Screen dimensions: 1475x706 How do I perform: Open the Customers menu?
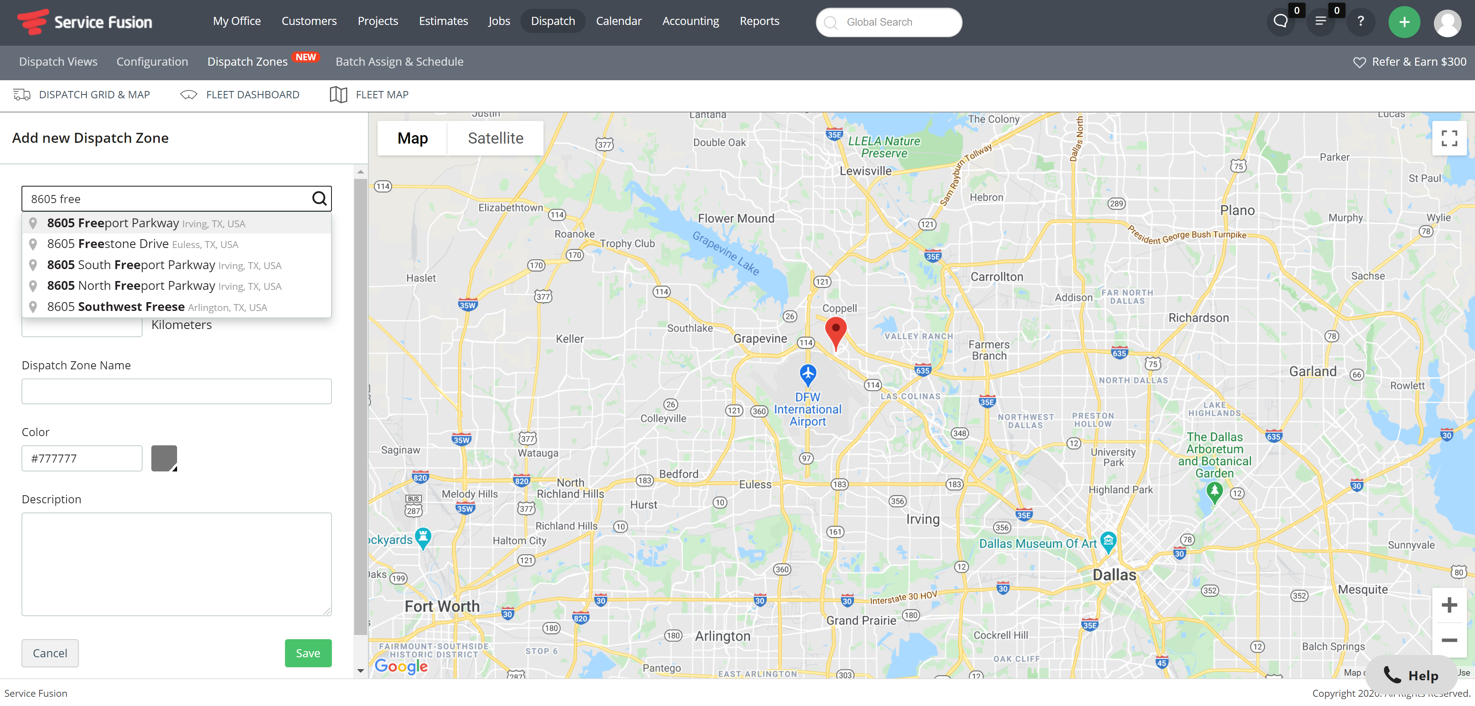(x=308, y=21)
